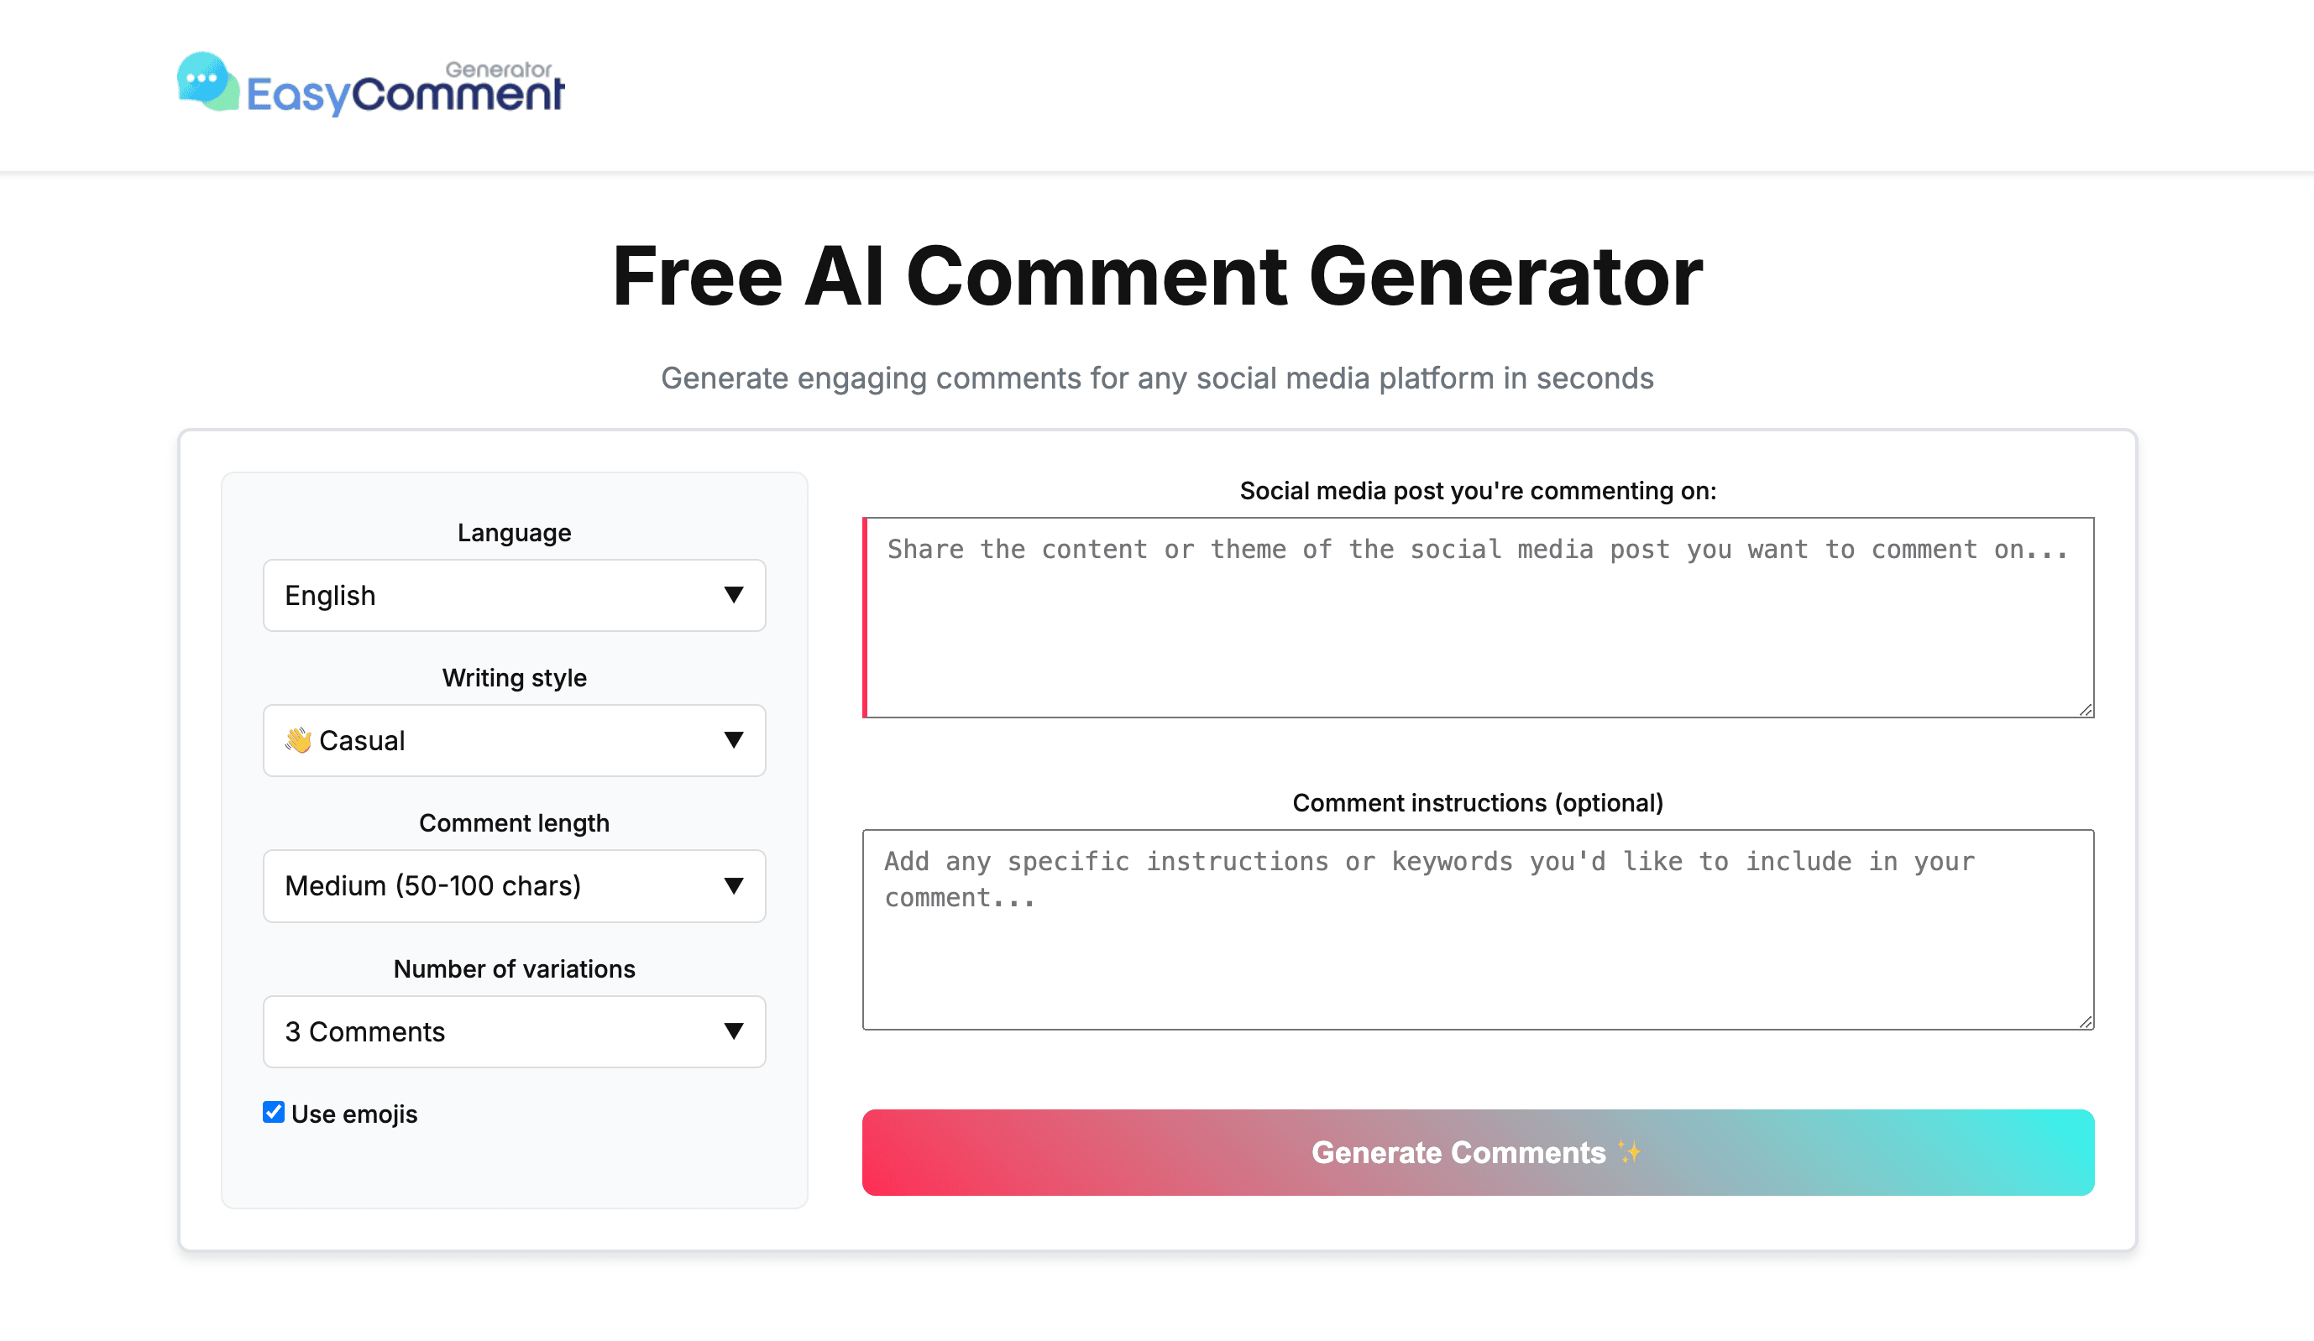The width and height of the screenshot is (2314, 1341).
Task: Click the sparkle icon on Generate Comments
Action: point(1630,1152)
